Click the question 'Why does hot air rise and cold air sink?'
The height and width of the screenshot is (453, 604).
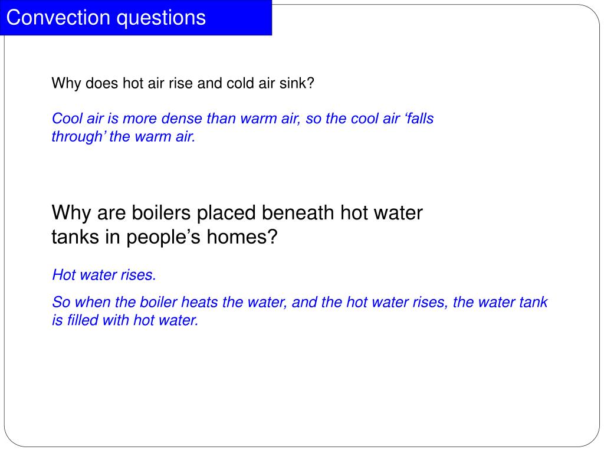tap(183, 83)
